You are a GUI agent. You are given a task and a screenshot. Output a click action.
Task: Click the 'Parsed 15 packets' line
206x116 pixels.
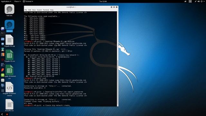pos(48,51)
